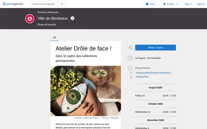207x129 pixels.
Task: Click the Sign in link
Action: click(x=188, y=4)
